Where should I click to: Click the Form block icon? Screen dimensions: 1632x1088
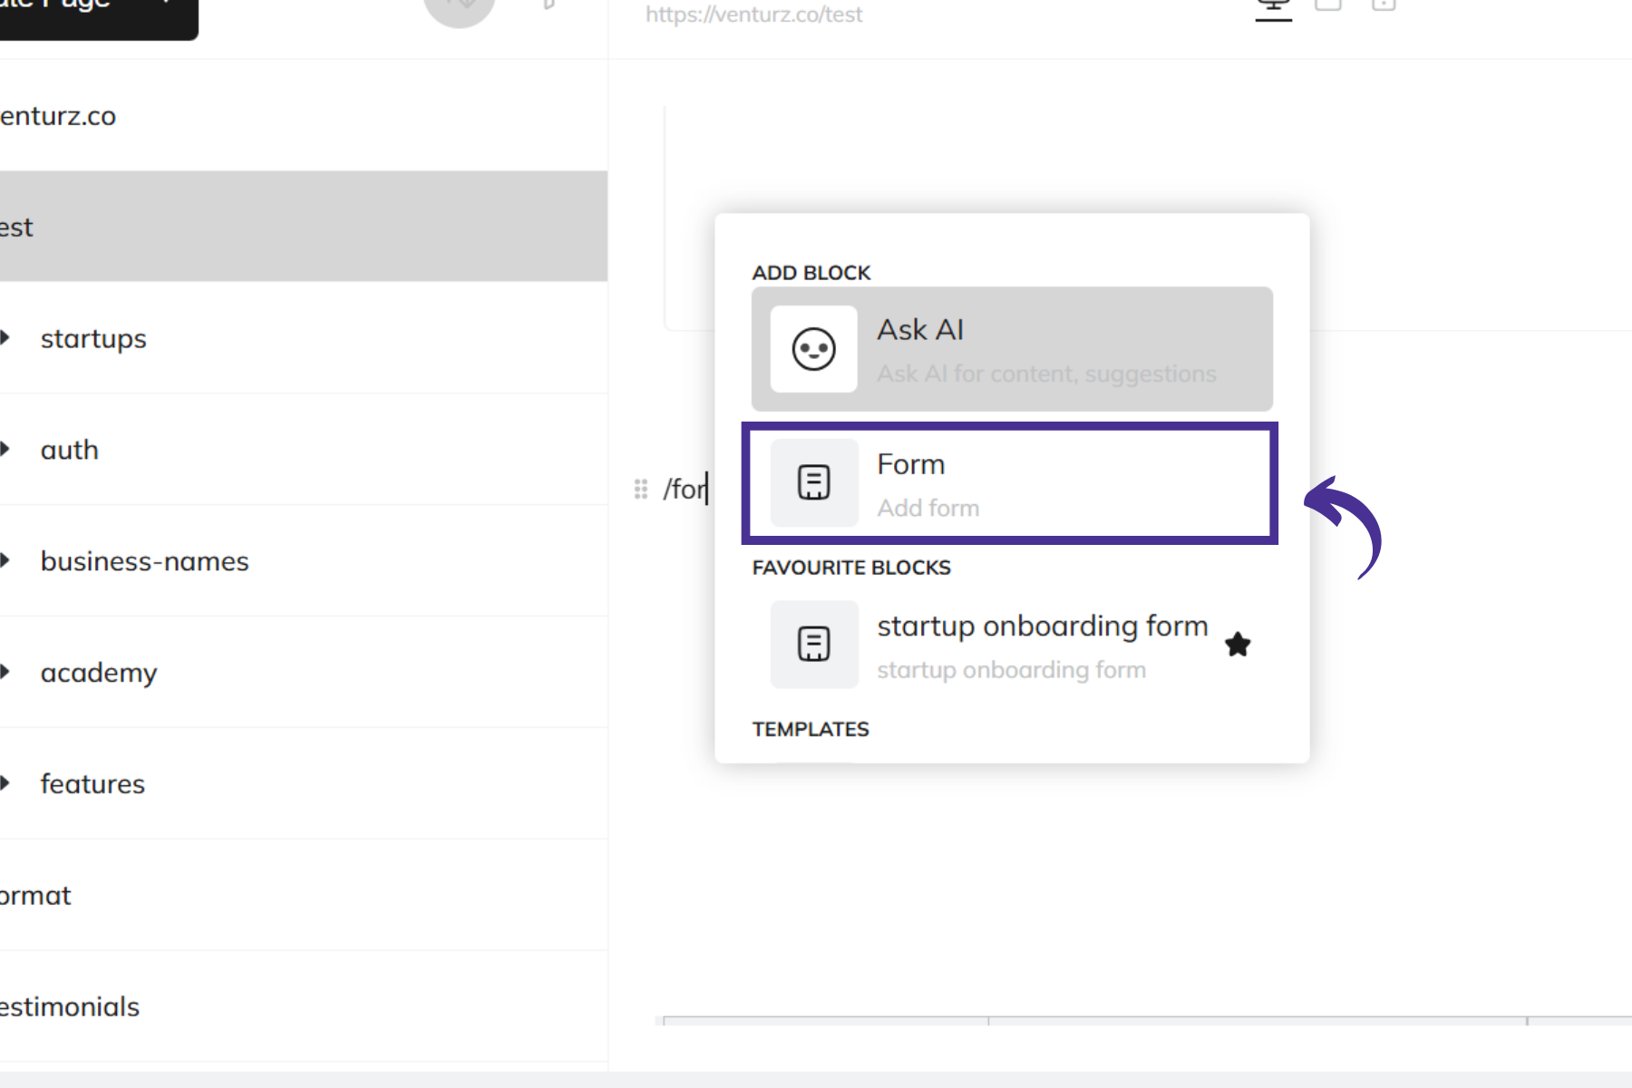click(813, 482)
